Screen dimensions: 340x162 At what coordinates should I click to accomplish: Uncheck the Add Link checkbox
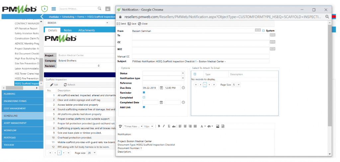point(144,107)
